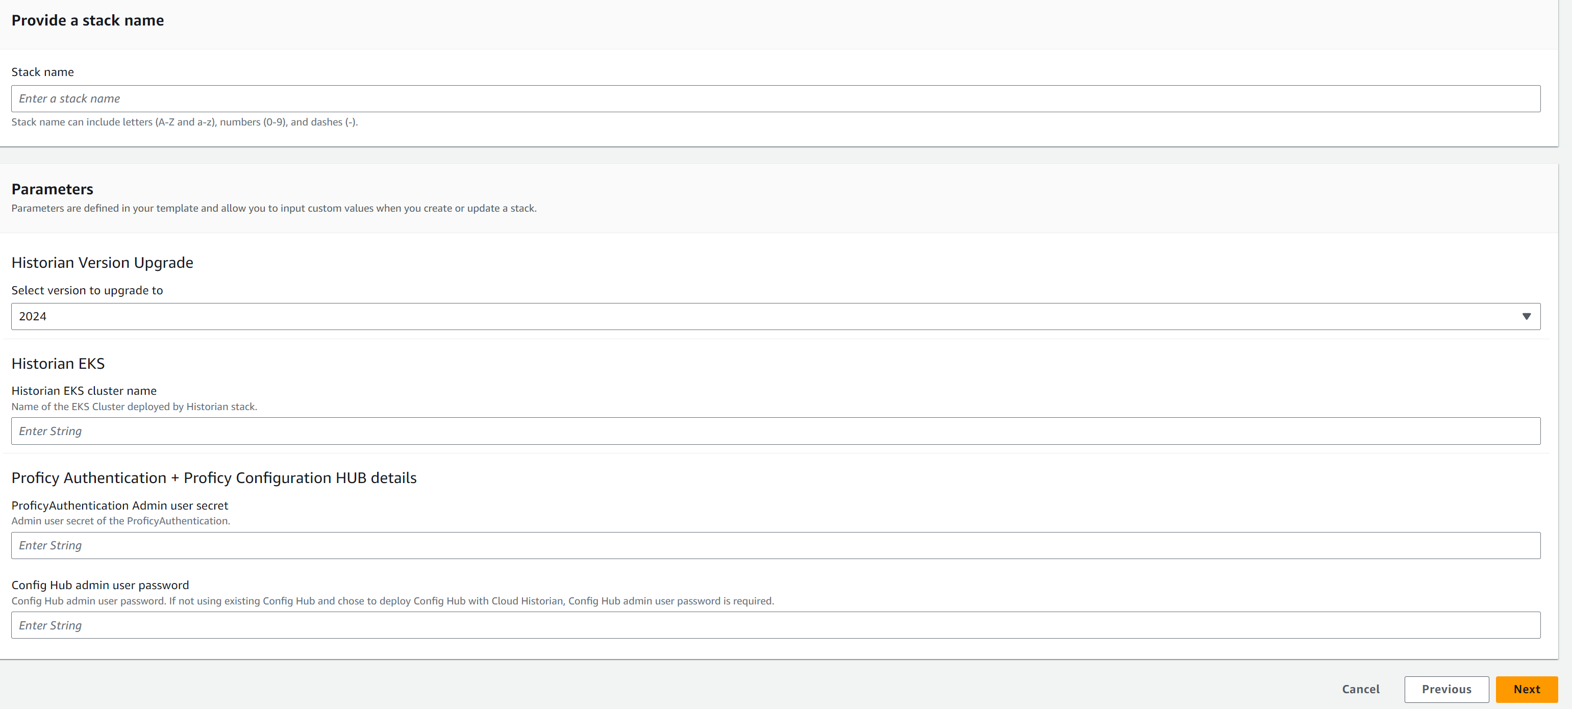The image size is (1572, 709).
Task: Proceed with the orange Next button
Action: pos(1526,690)
